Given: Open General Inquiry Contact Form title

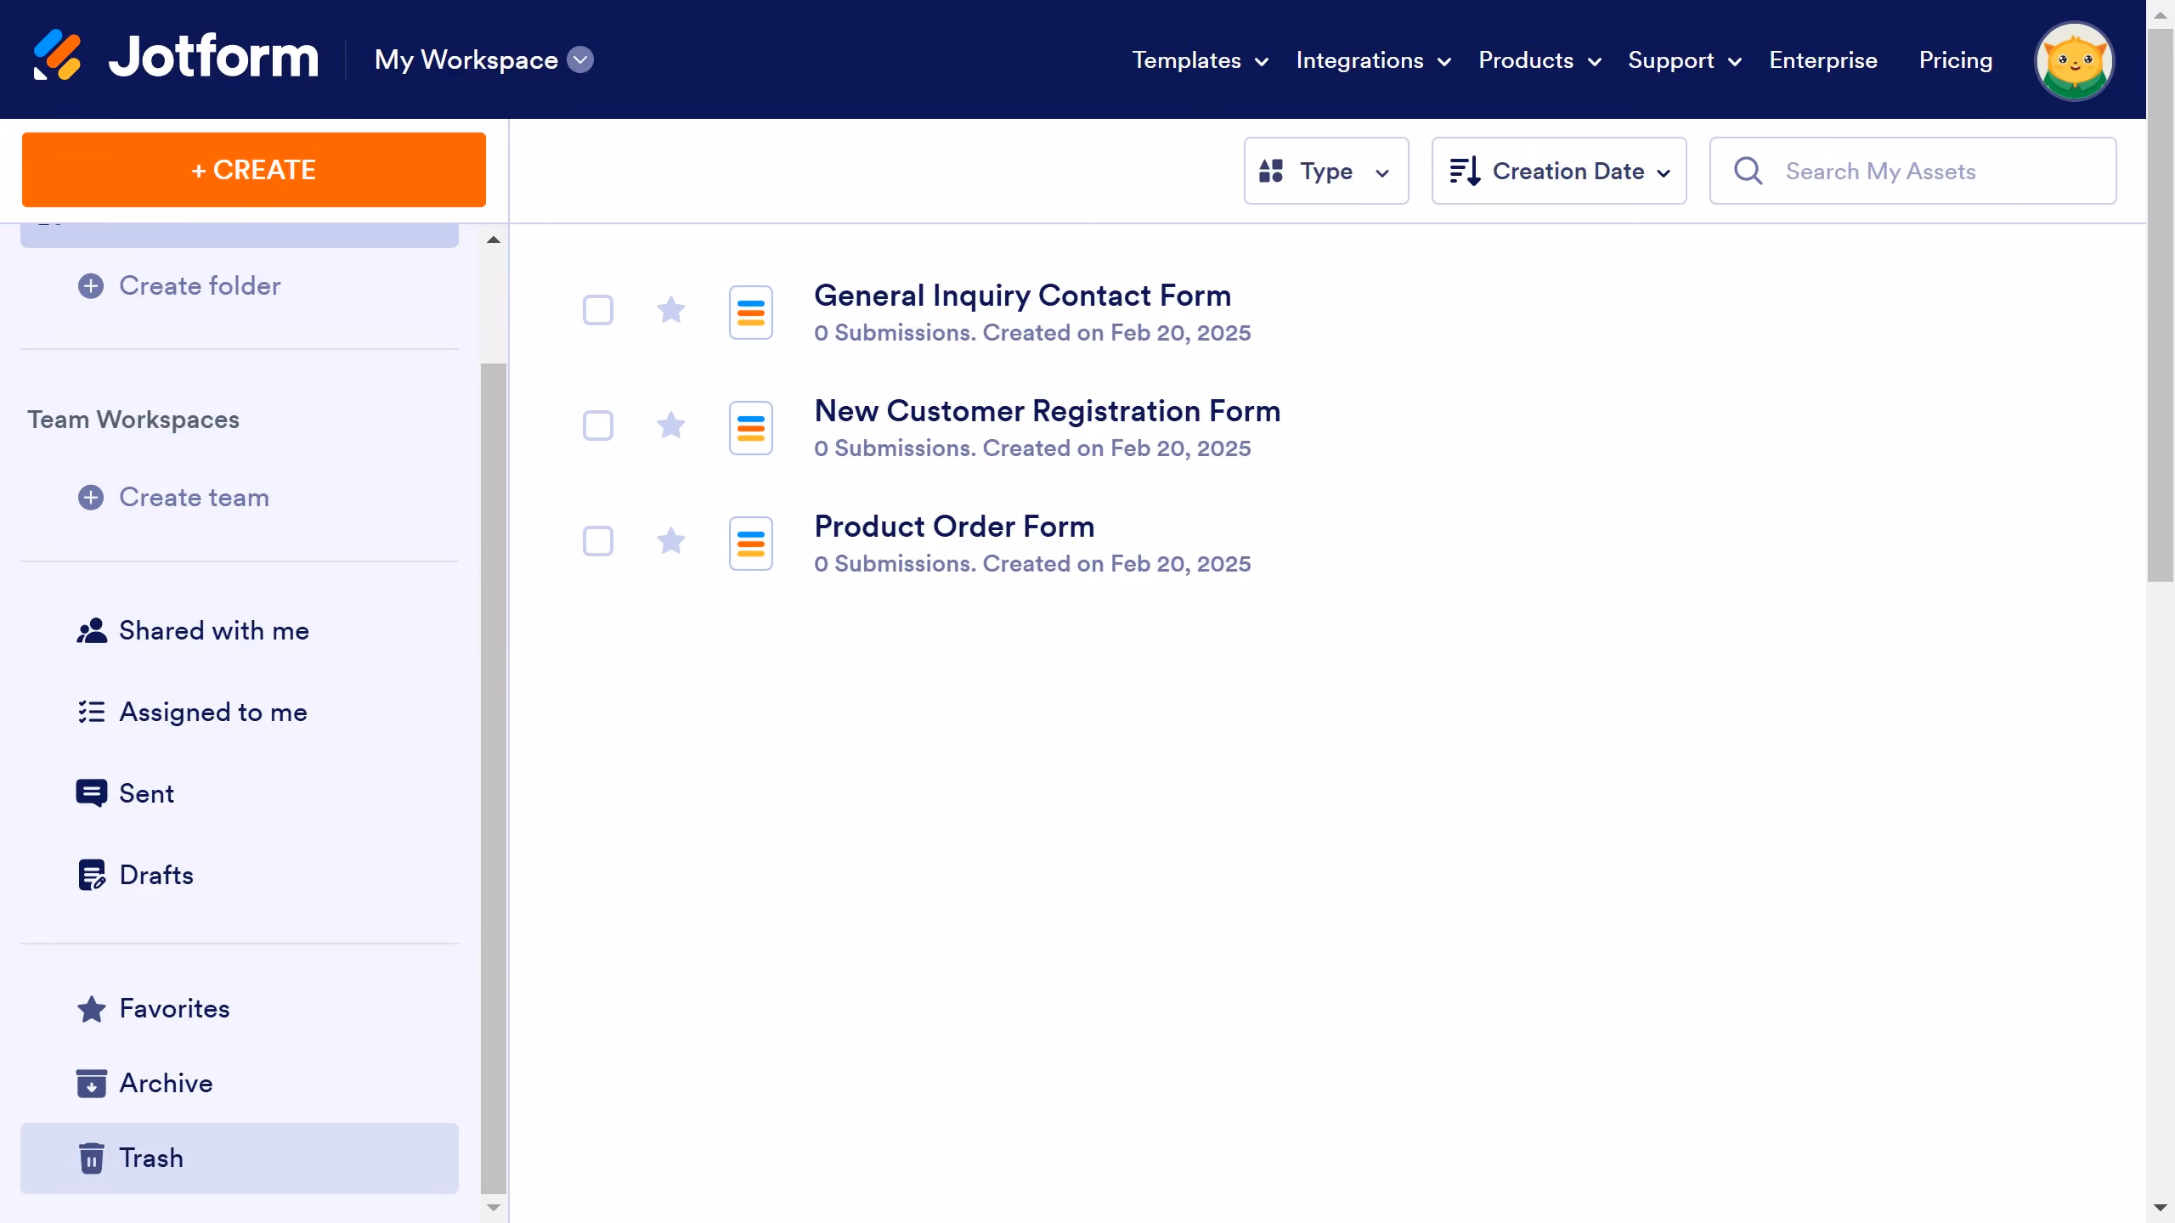Looking at the screenshot, I should 1022,296.
